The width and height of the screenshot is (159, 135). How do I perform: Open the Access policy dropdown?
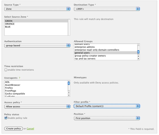[37, 107]
